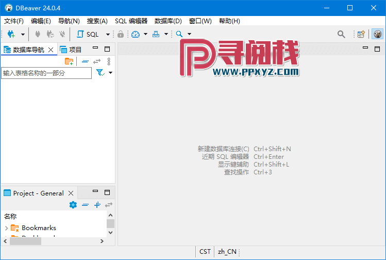Click the transaction lock icon
This screenshot has height=260, width=386.
click(x=121, y=34)
